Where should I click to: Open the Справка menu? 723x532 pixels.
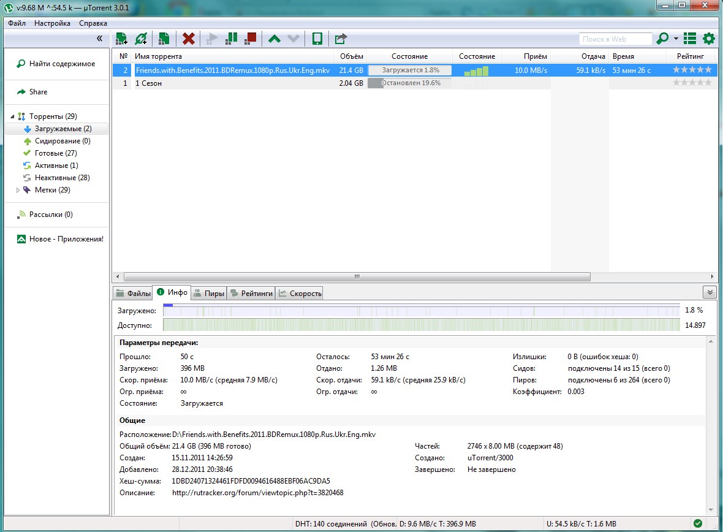point(93,23)
